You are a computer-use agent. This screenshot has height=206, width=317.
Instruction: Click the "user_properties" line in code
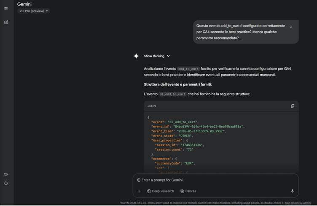[169, 140]
